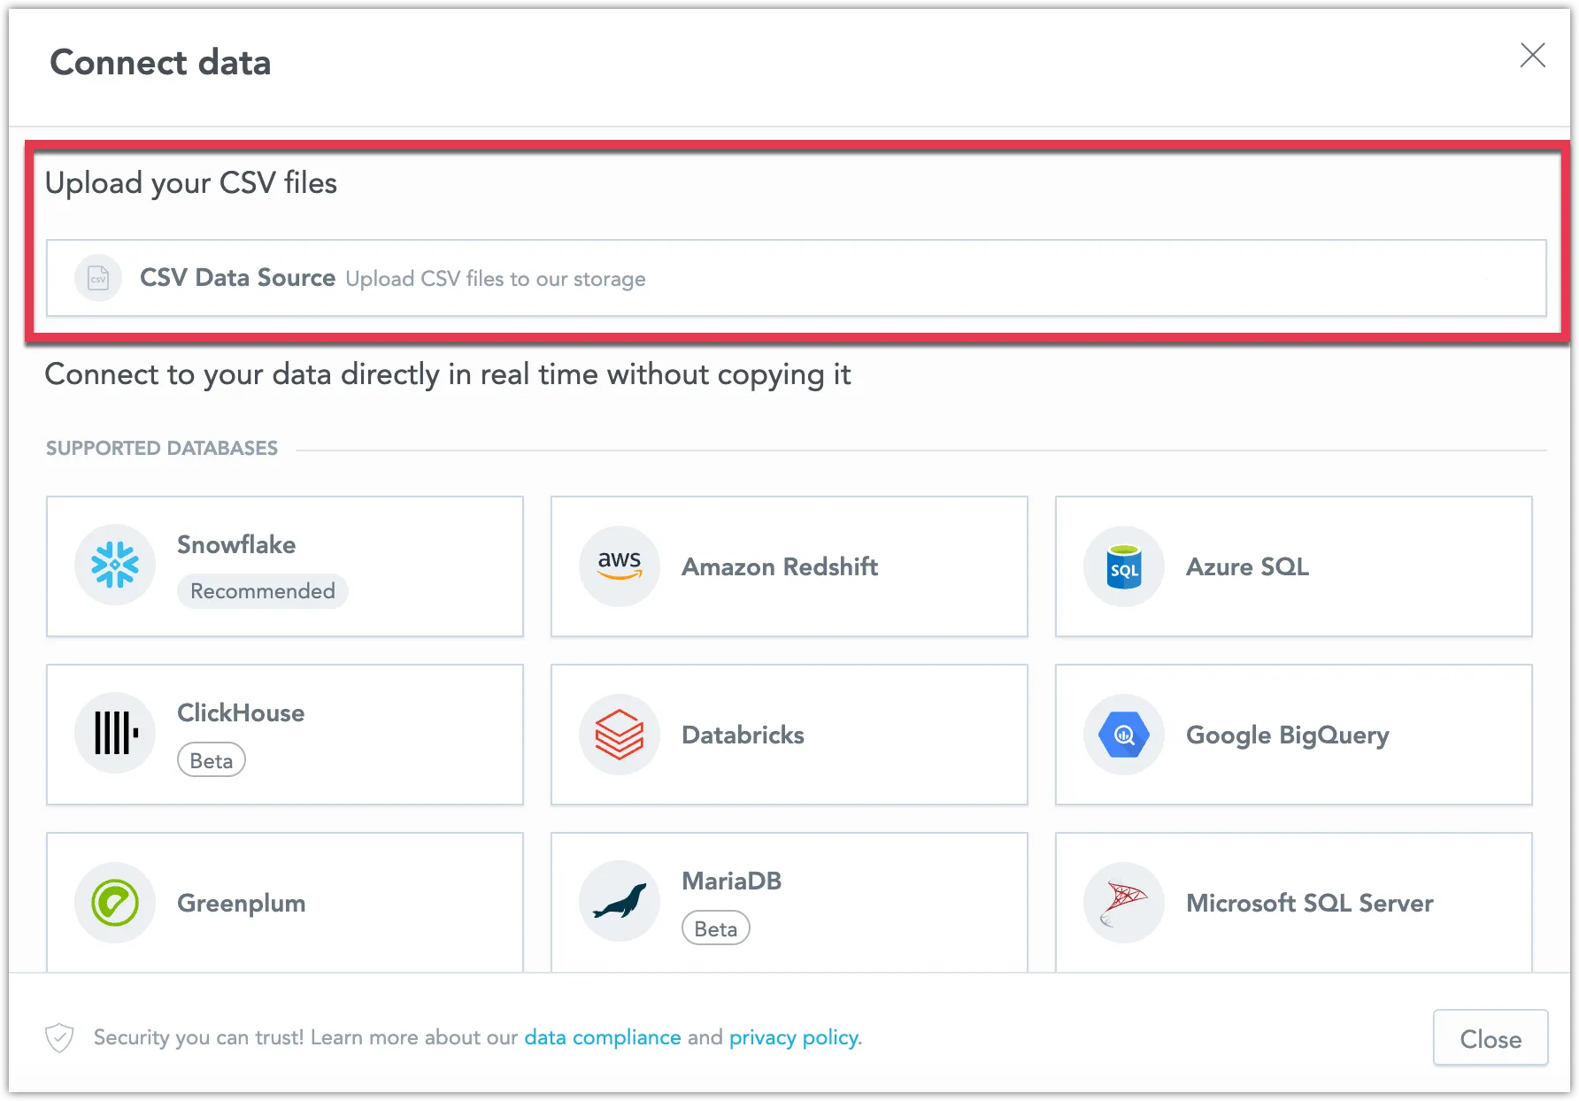The image size is (1579, 1101).
Task: Select the Google BigQuery connector card
Action: click(1293, 734)
